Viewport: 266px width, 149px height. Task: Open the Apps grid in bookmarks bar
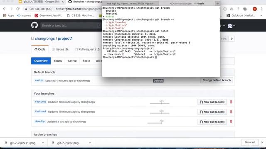[x=8, y=16]
